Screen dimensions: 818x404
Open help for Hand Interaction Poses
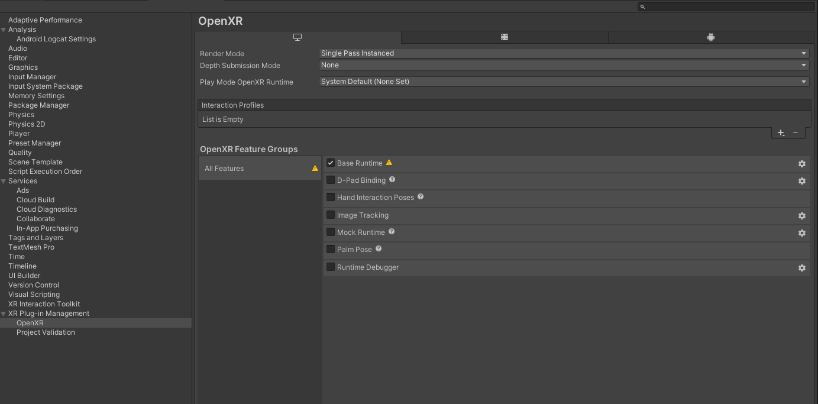(x=421, y=196)
